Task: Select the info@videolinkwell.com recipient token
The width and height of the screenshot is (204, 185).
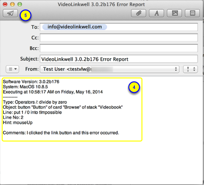Action: [x=74, y=27]
